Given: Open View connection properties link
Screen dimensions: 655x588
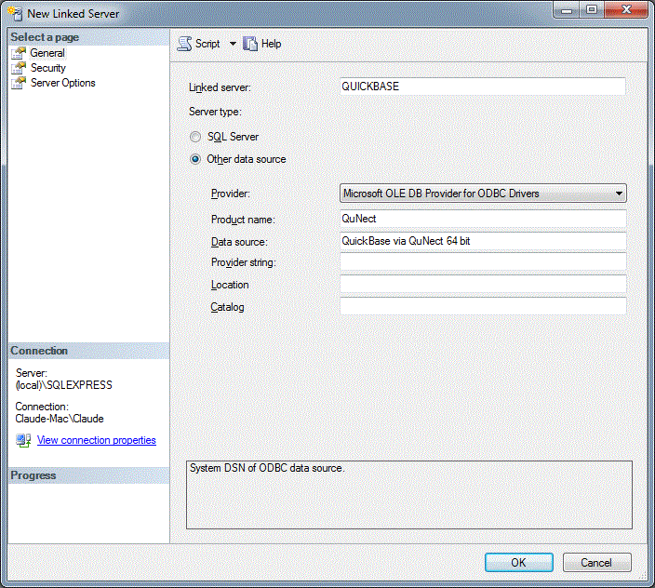Looking at the screenshot, I should coord(97,440).
